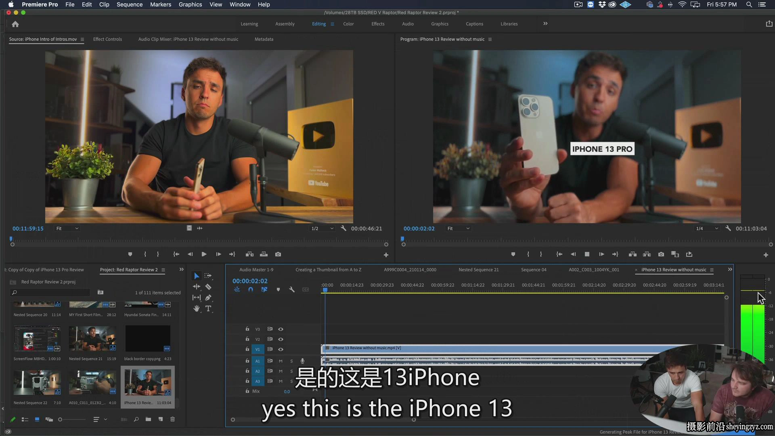Stop playback in Program monitor
Viewport: 775px width, 436px height.
[x=587, y=254]
